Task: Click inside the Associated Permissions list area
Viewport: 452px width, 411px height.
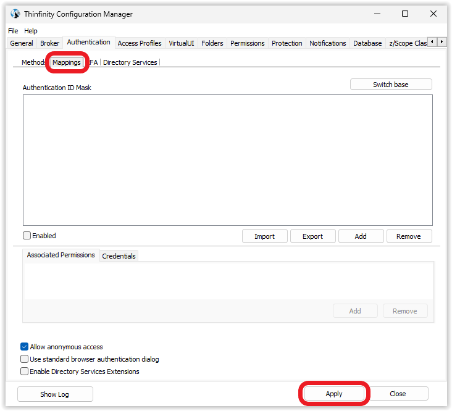Action: [228, 281]
